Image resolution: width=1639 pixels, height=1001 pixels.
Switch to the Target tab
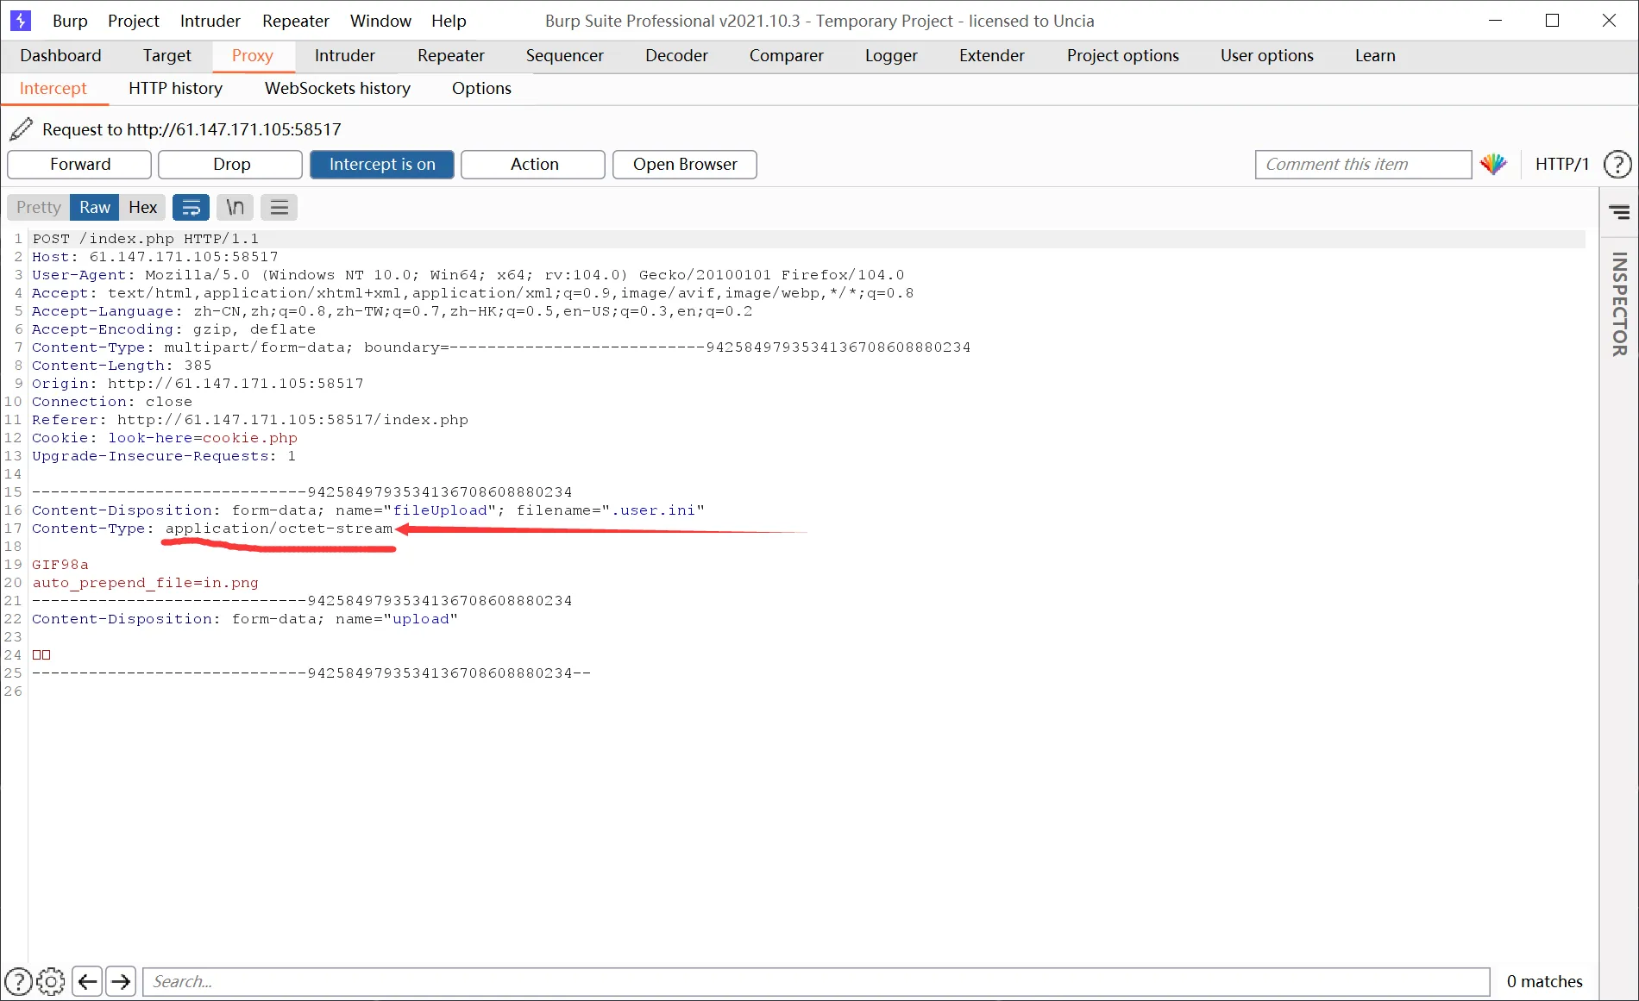pos(167,55)
